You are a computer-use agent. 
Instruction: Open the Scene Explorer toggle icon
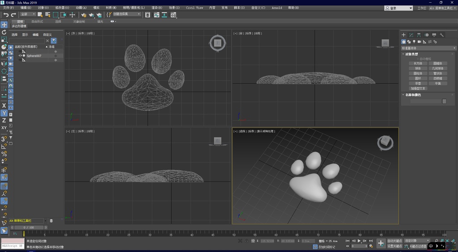tap(148, 15)
